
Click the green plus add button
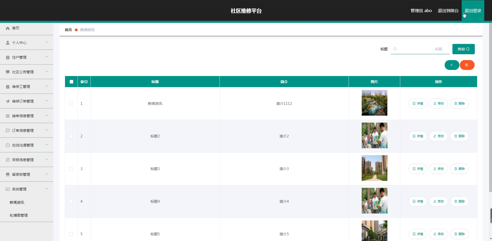click(452, 65)
